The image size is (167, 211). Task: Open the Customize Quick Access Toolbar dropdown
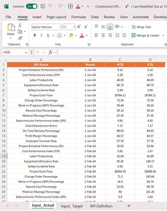(88, 6)
